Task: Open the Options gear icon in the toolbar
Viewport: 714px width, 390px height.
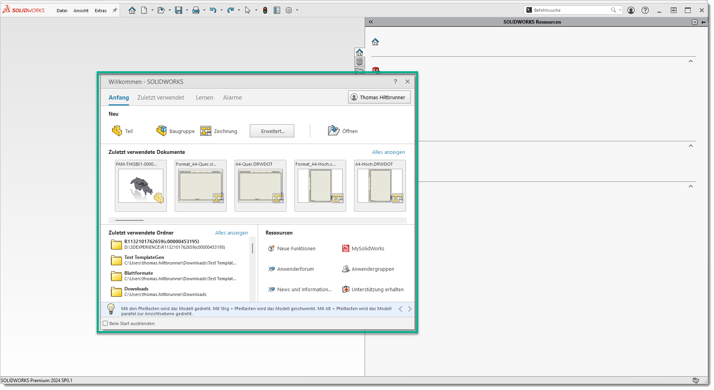Action: (x=289, y=11)
